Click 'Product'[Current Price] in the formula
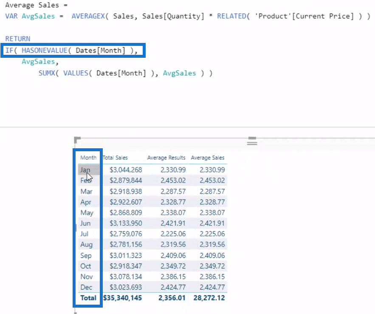Image resolution: width=375 pixels, height=314 pixels. tap(304, 16)
